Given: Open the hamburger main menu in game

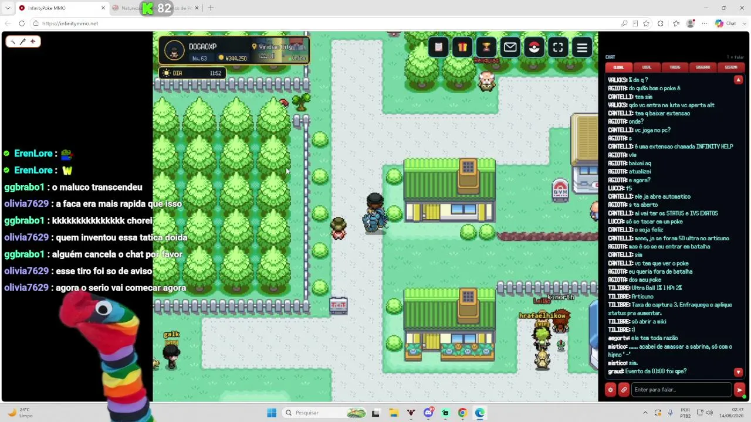Looking at the screenshot, I should (582, 47).
